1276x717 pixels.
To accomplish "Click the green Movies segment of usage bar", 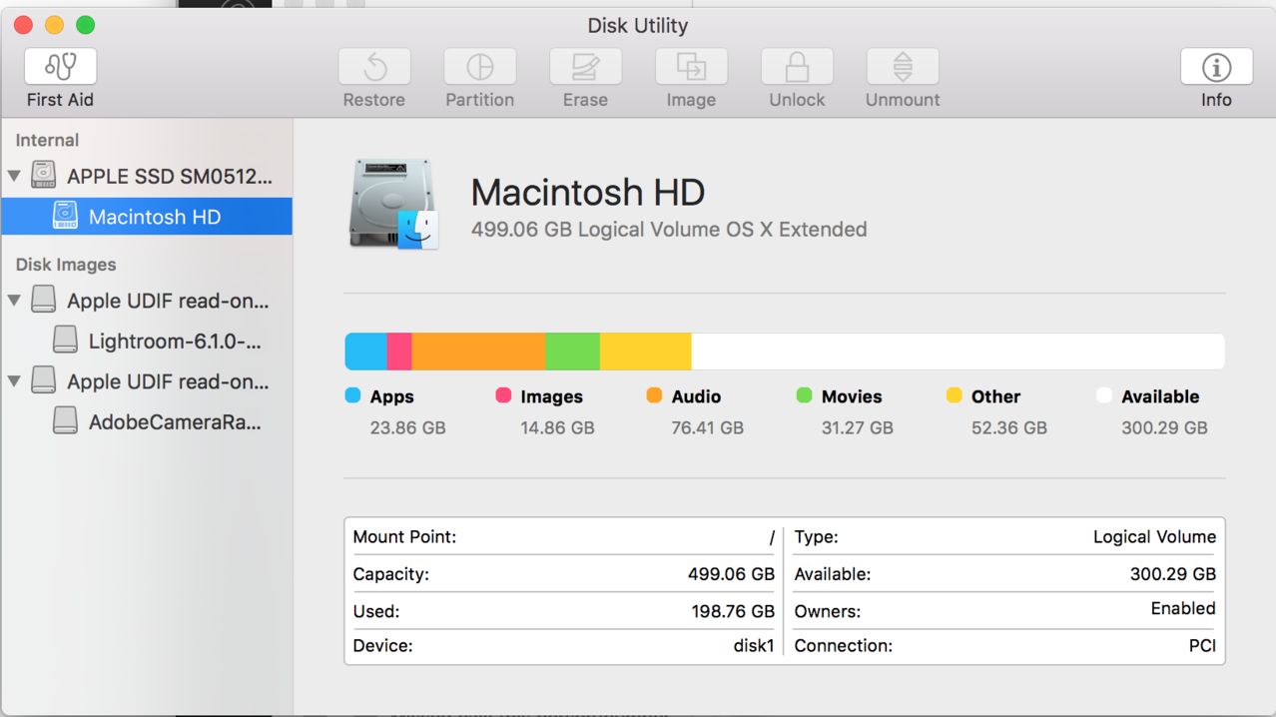I will click(572, 352).
